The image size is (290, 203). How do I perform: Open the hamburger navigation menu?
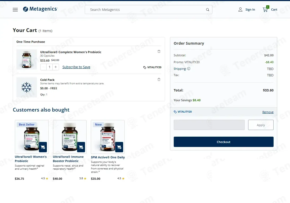click(x=15, y=10)
